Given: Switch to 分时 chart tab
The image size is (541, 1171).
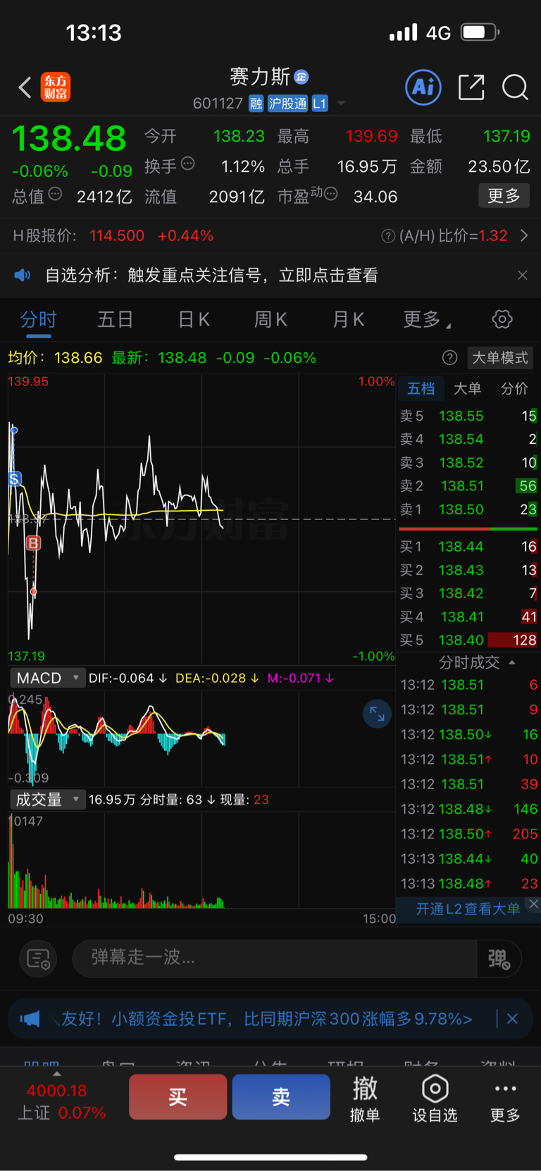Looking at the screenshot, I should [x=38, y=320].
